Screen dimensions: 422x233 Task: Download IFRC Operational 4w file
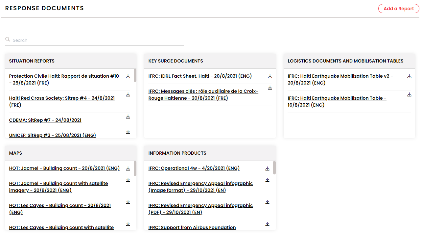(268, 168)
